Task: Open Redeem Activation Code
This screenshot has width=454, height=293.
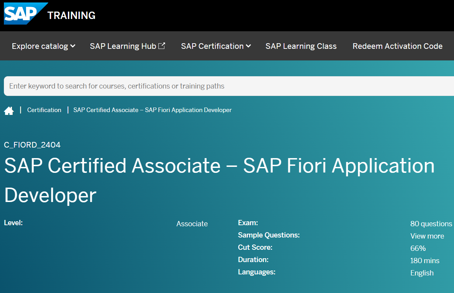Action: 397,46
